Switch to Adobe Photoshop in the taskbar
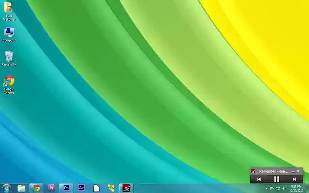Viewport: 309px width, 193px height. [67, 188]
